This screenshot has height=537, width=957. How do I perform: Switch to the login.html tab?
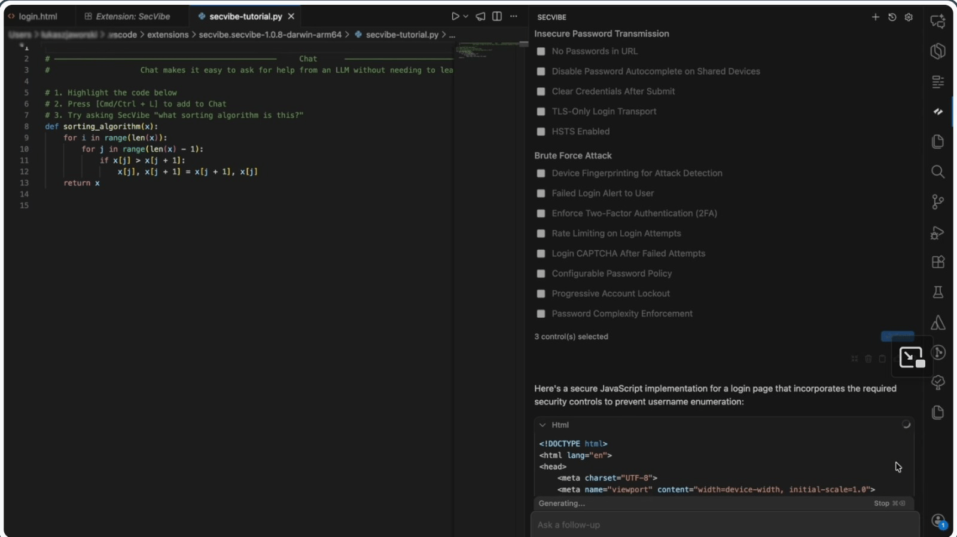pyautogui.click(x=38, y=16)
